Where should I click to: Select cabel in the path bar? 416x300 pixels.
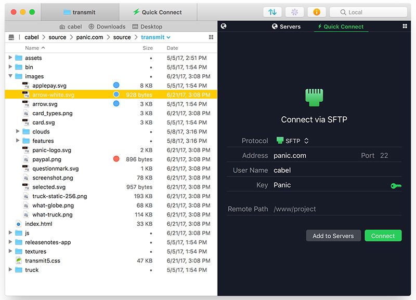point(32,37)
